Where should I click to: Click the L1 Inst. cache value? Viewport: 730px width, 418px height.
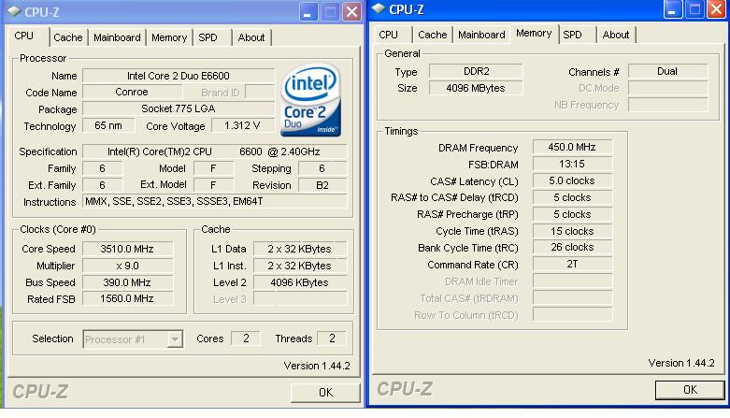pos(299,266)
